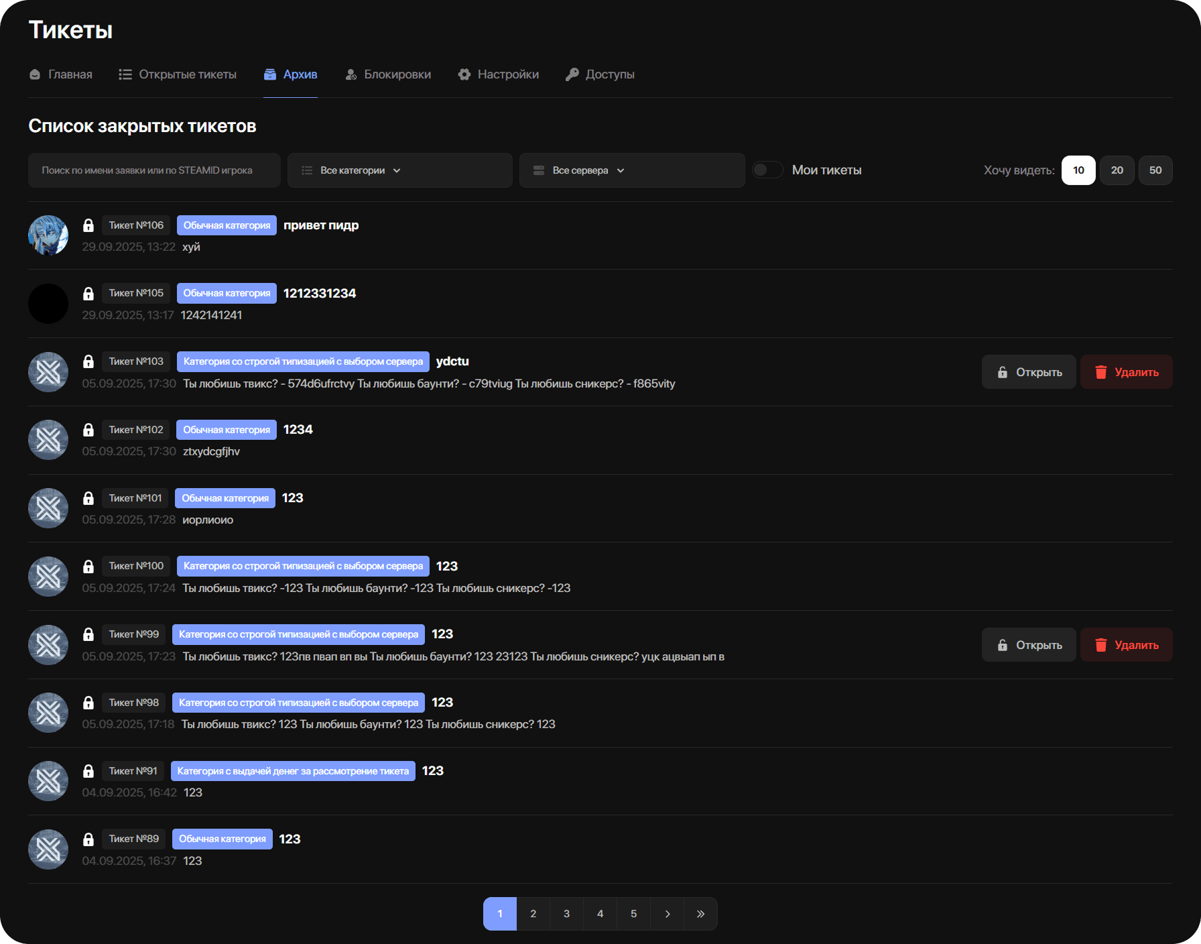
Task: Click the next page arrow
Action: coord(668,914)
